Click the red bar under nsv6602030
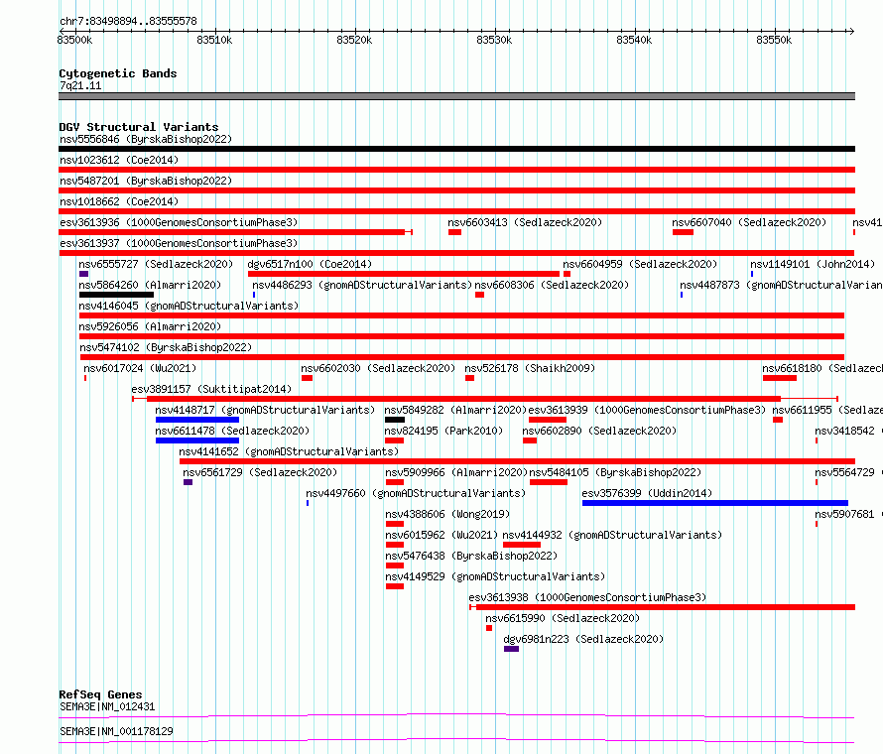This screenshot has width=883, height=754. click(307, 378)
